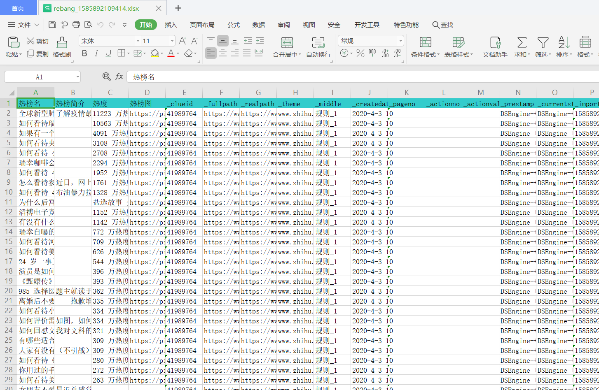Click the fx insert function icon
This screenshot has height=390, width=599.
point(119,77)
